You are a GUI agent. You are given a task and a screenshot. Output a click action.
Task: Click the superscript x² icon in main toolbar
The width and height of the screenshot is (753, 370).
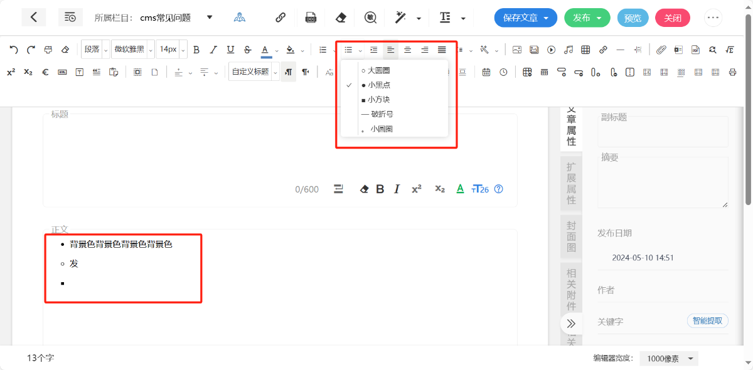[x=11, y=72]
